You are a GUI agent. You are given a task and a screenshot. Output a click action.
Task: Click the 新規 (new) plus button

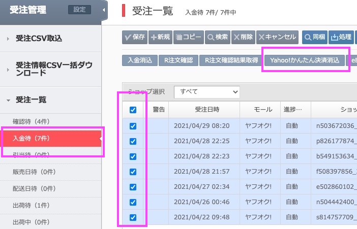coord(160,37)
